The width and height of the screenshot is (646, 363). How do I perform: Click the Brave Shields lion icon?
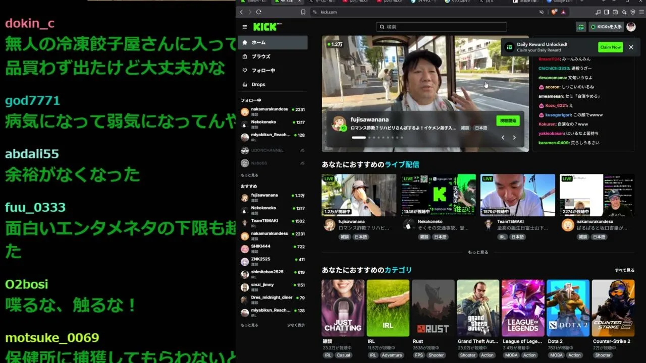coord(555,12)
